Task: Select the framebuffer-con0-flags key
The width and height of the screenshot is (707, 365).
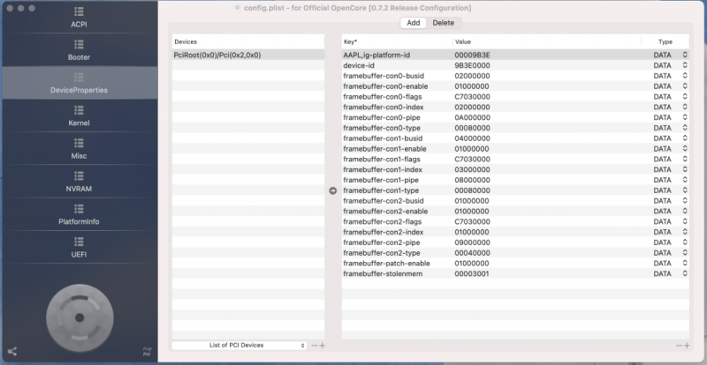Action: click(x=383, y=96)
